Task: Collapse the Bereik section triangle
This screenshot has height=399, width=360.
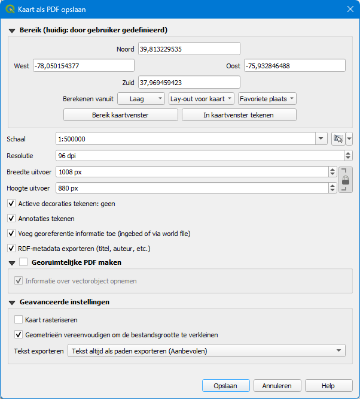Action: [x=12, y=30]
